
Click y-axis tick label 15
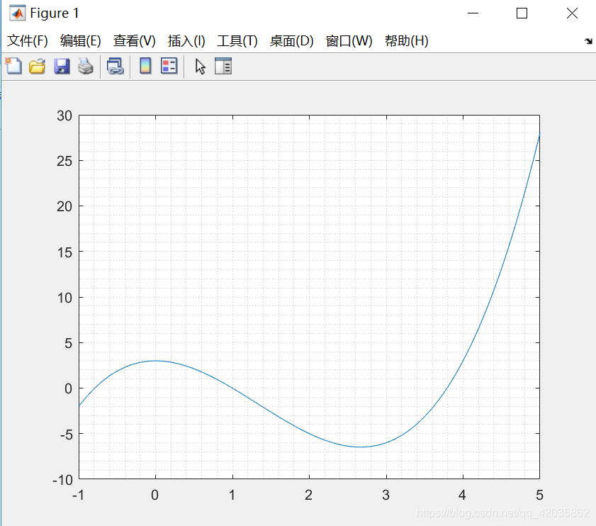[x=64, y=252]
